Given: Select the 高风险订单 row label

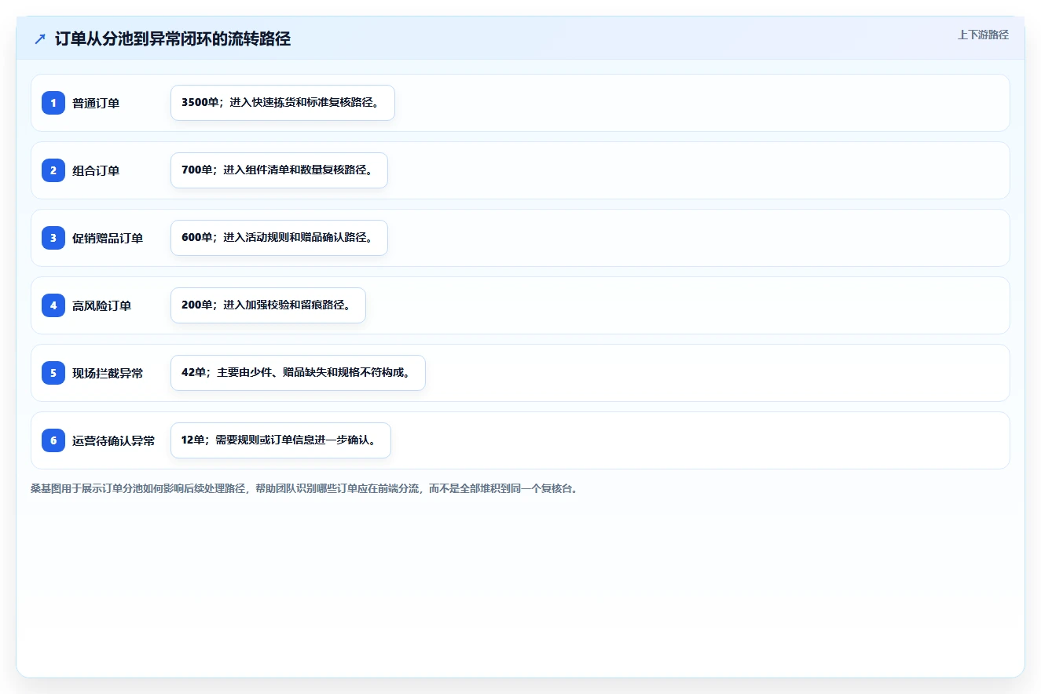Looking at the screenshot, I should coord(102,305).
